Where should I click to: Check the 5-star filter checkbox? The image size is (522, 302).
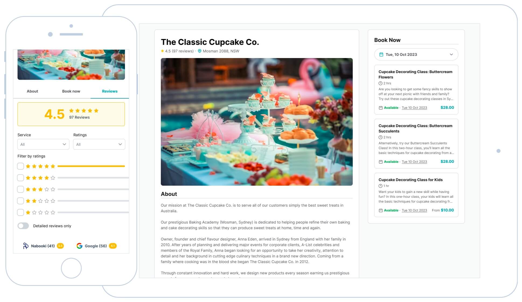click(x=20, y=166)
